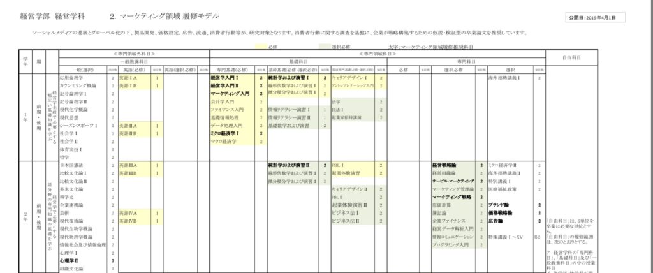Select アントレプレナーシップ入門 cell

pos(352,86)
